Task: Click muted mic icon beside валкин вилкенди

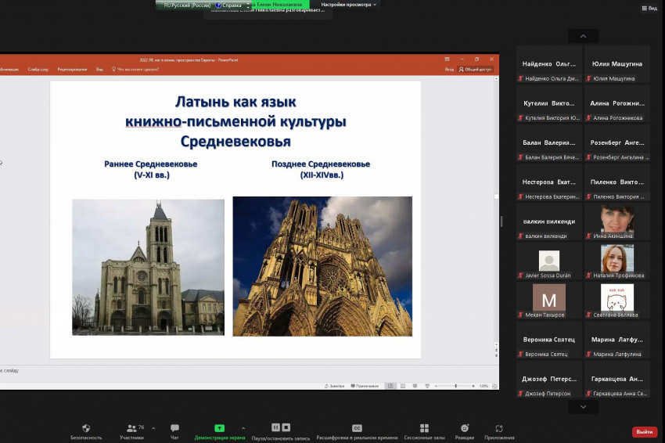Action: tap(520, 236)
